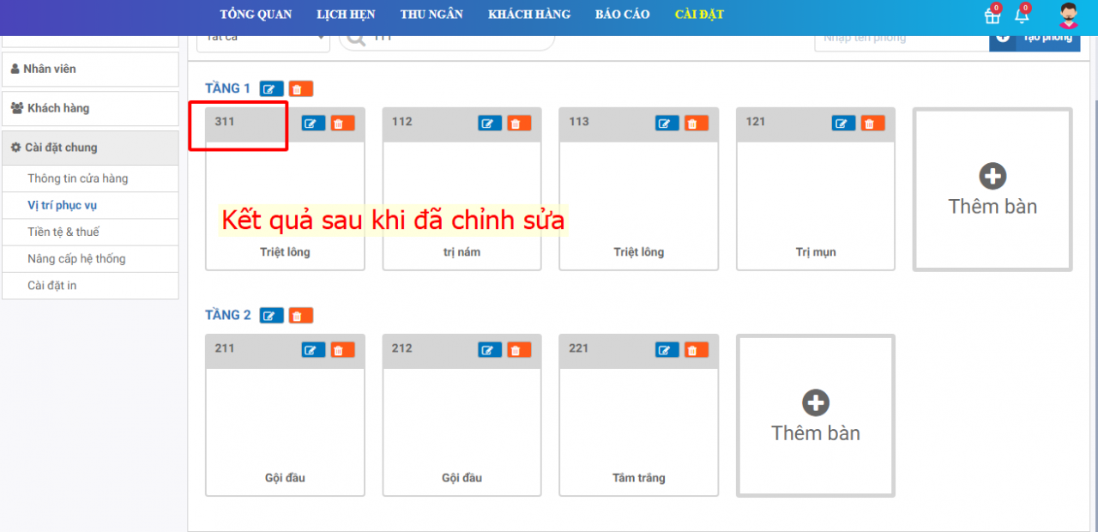Click Thêm bàn in TẦNG 1

[x=992, y=190]
